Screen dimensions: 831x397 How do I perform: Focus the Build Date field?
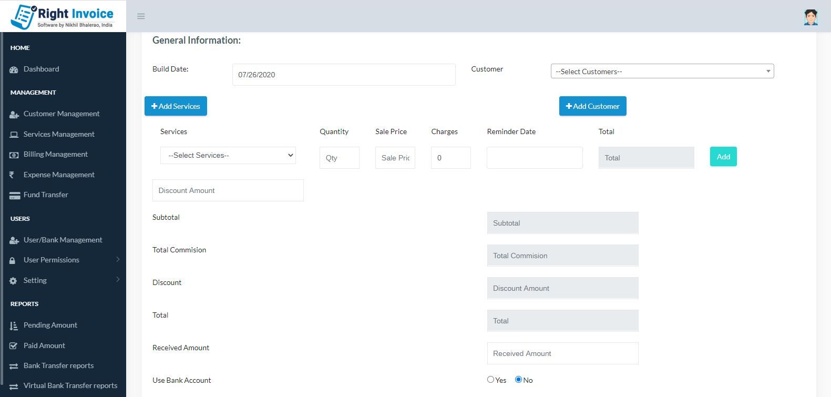[x=344, y=75]
